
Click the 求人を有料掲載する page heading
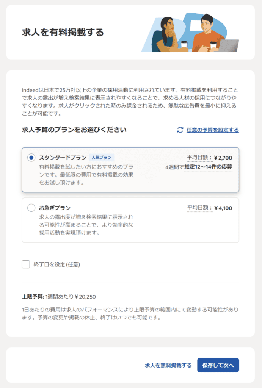[63, 33]
